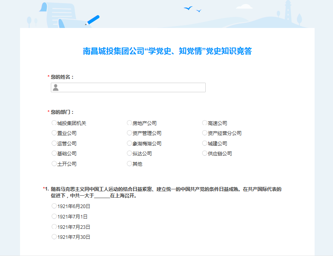Select answer 1921年7月30日 for question one
The image size is (333, 256).
(53, 236)
